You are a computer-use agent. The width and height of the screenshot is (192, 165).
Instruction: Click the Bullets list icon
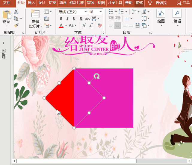tap(111, 12)
